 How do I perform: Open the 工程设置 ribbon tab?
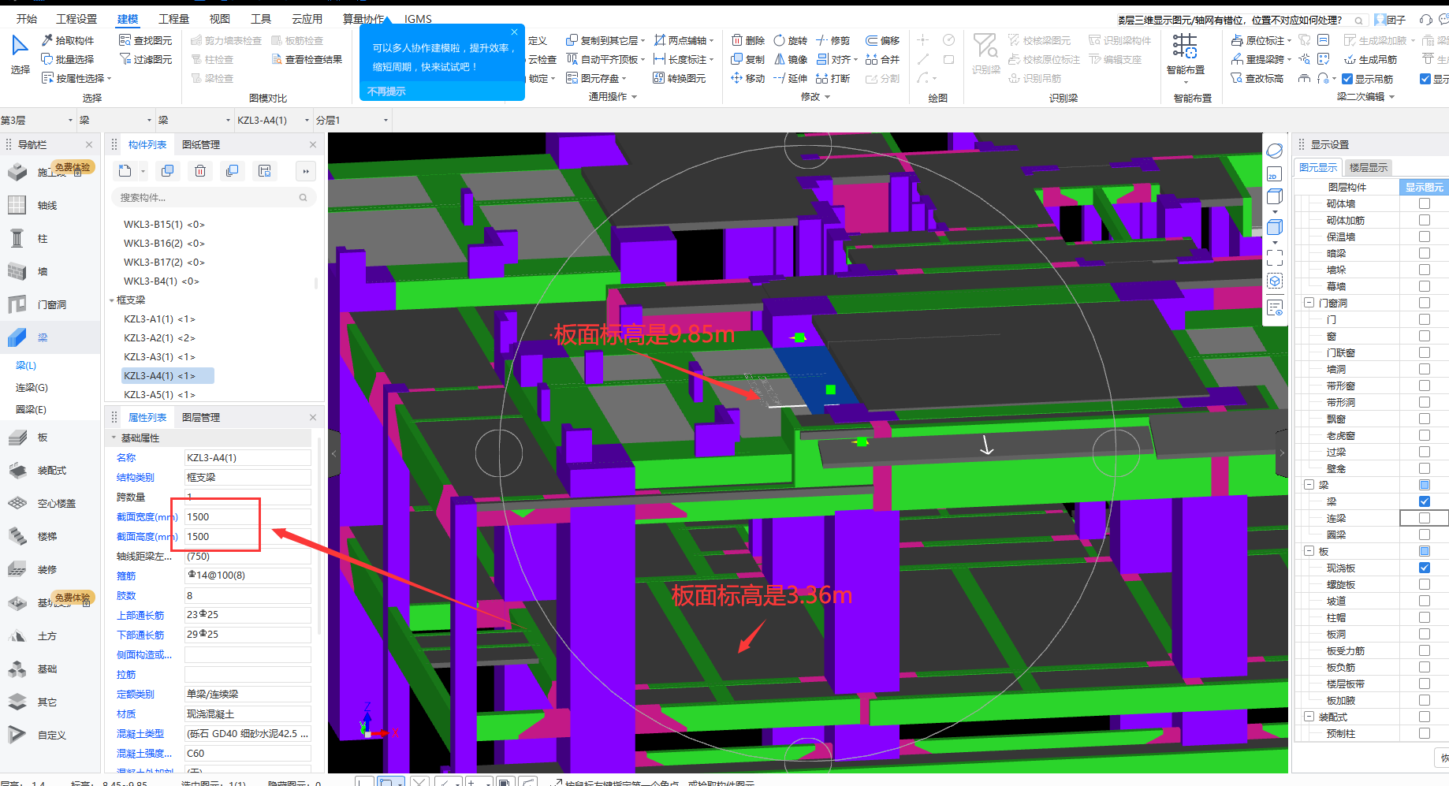(76, 18)
